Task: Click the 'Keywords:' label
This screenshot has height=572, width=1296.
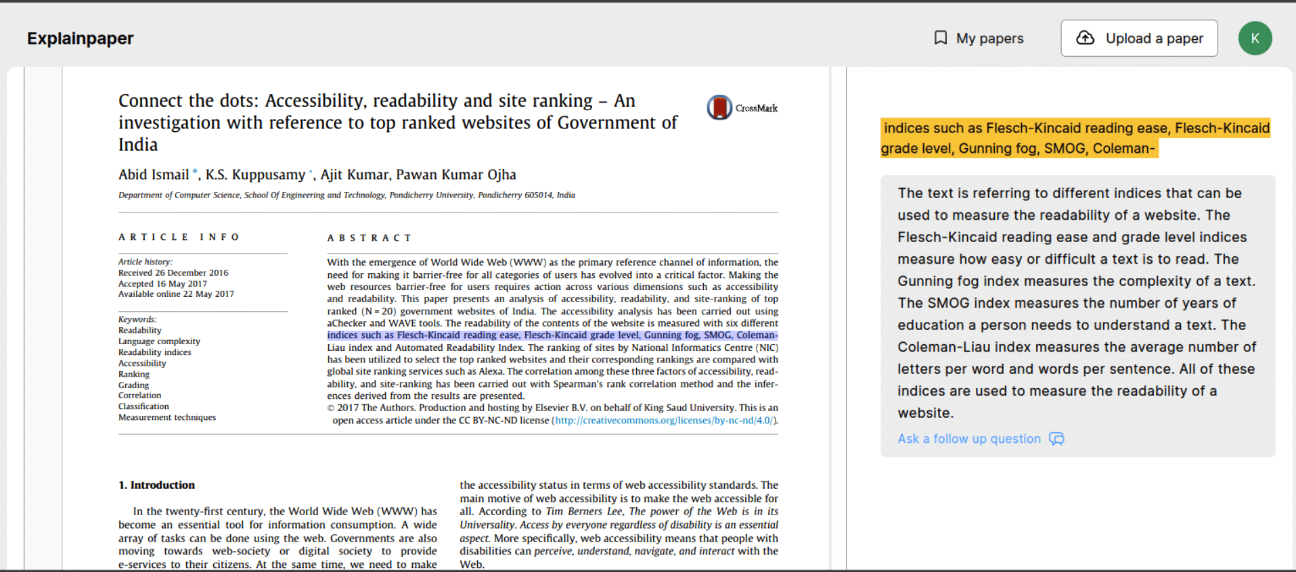Action: pos(137,319)
